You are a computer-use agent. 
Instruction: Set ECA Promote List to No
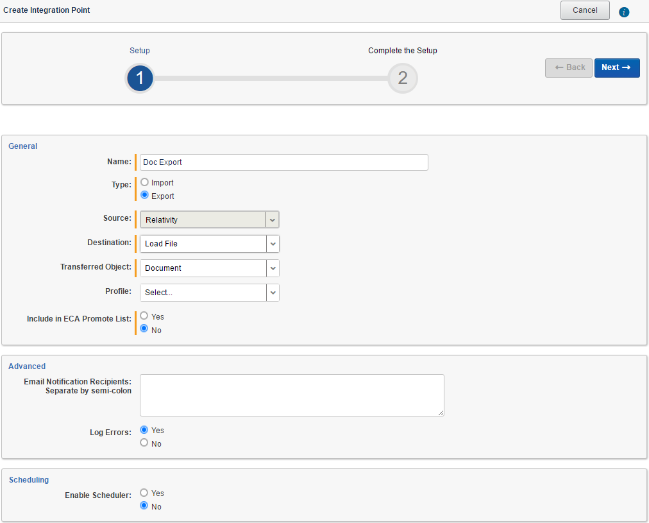point(144,329)
